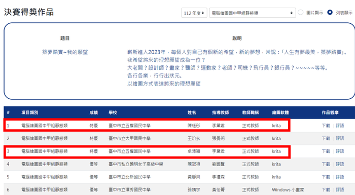
Task: Click the krita cell in row 5
Action: point(276,177)
